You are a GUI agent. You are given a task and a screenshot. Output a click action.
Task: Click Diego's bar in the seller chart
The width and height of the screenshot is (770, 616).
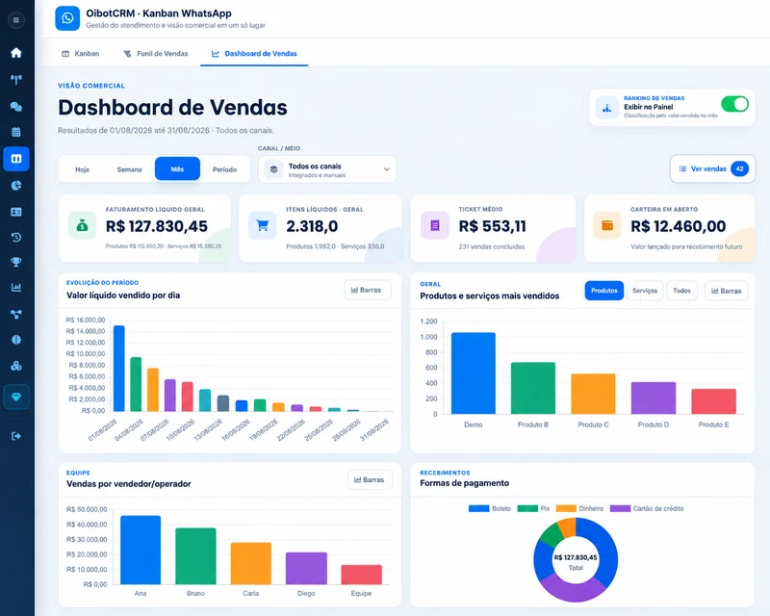pos(306,568)
